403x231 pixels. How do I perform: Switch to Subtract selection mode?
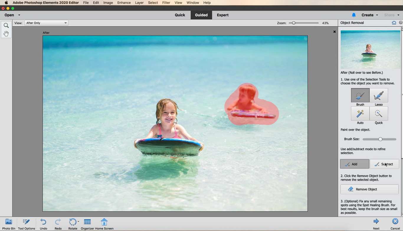pyautogui.click(x=384, y=164)
